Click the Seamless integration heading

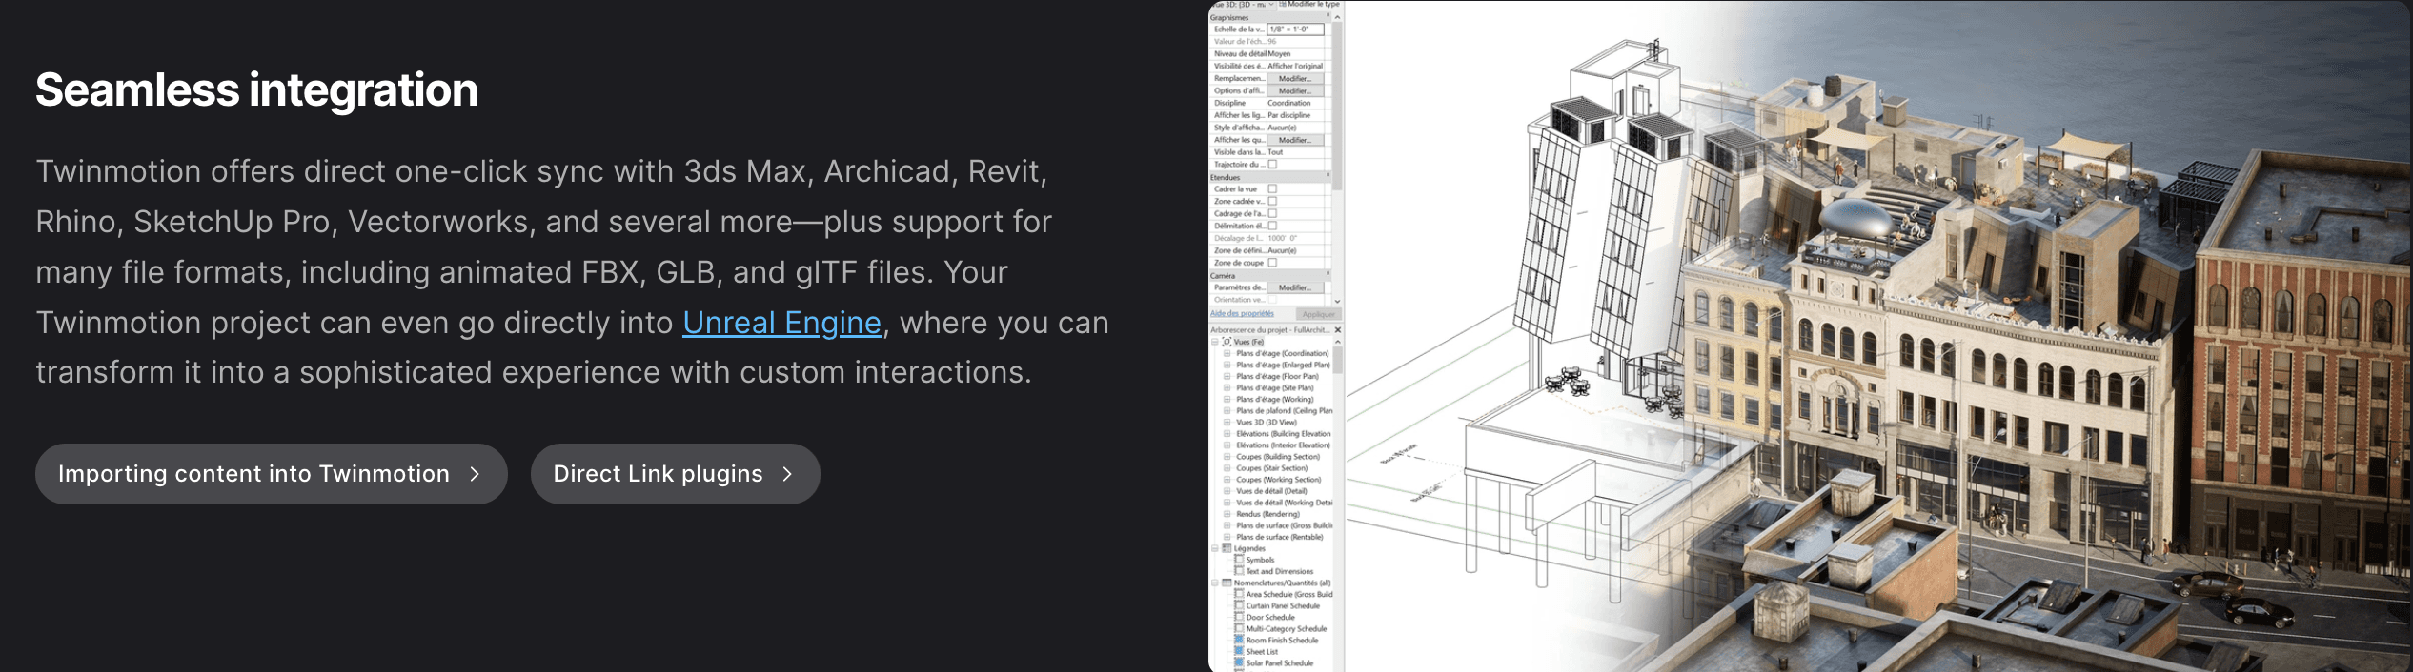coord(257,89)
